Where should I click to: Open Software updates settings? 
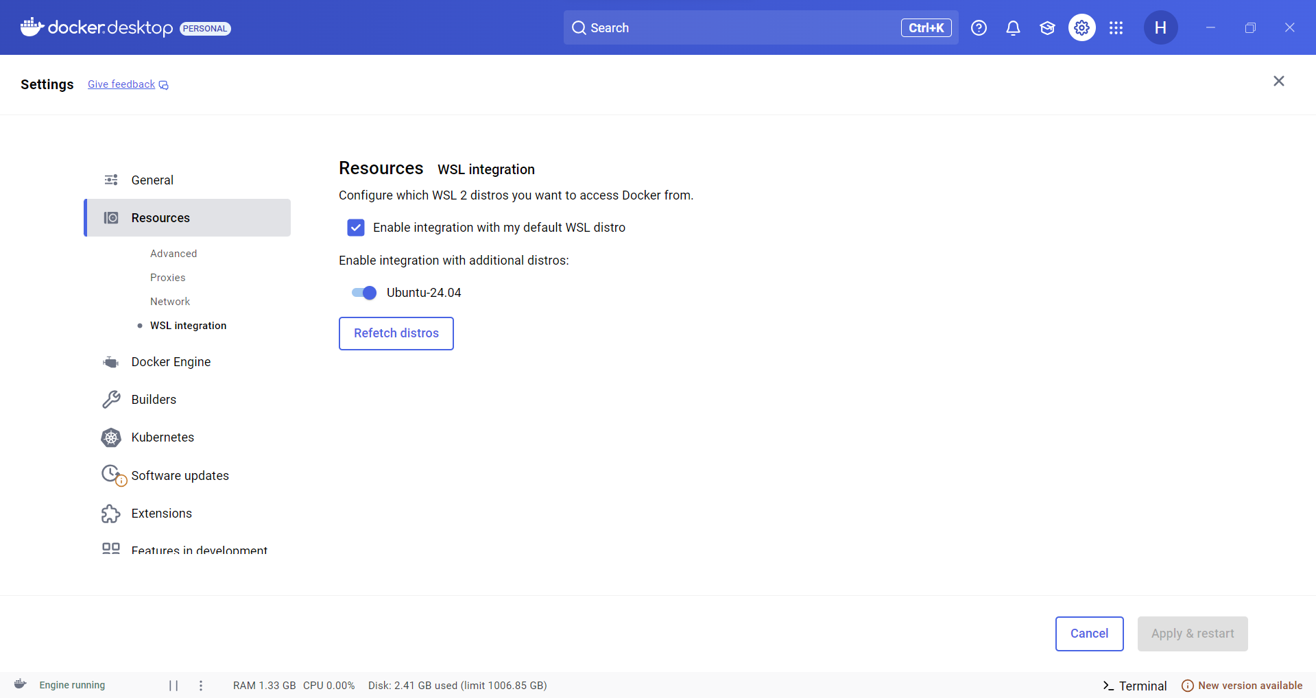[x=187, y=475]
